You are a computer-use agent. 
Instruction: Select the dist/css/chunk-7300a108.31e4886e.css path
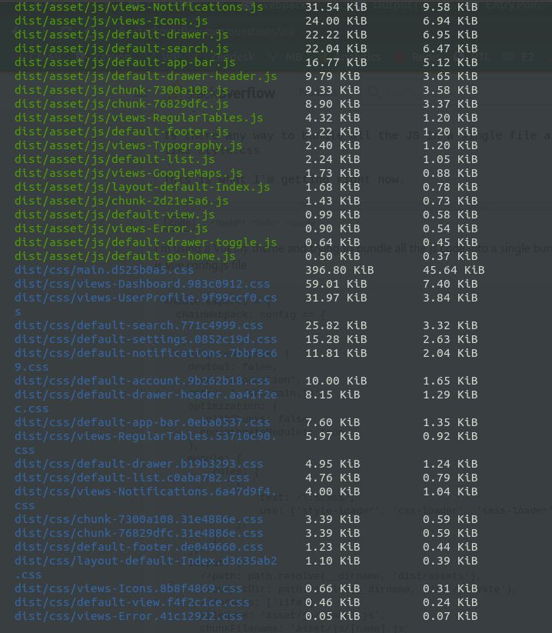(x=139, y=519)
